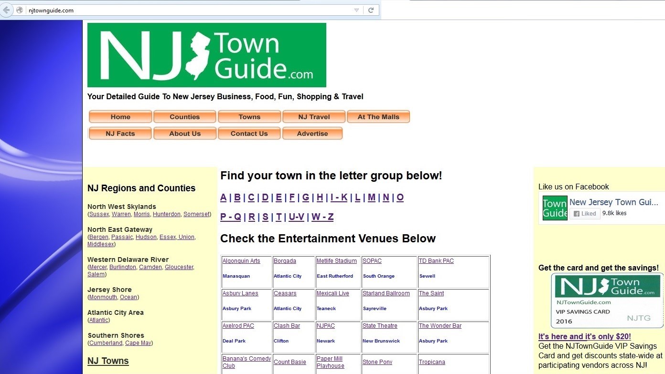The height and width of the screenshot is (374, 665).
Task: Open The Wonder Bar venue link
Action: [x=440, y=326]
